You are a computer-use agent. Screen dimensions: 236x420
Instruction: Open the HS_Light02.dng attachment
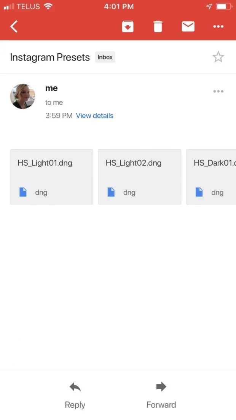point(140,177)
